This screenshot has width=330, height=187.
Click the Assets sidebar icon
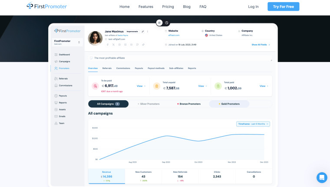56,109
